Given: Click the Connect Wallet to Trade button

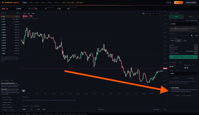Looking at the screenshot, I should tap(183, 57).
